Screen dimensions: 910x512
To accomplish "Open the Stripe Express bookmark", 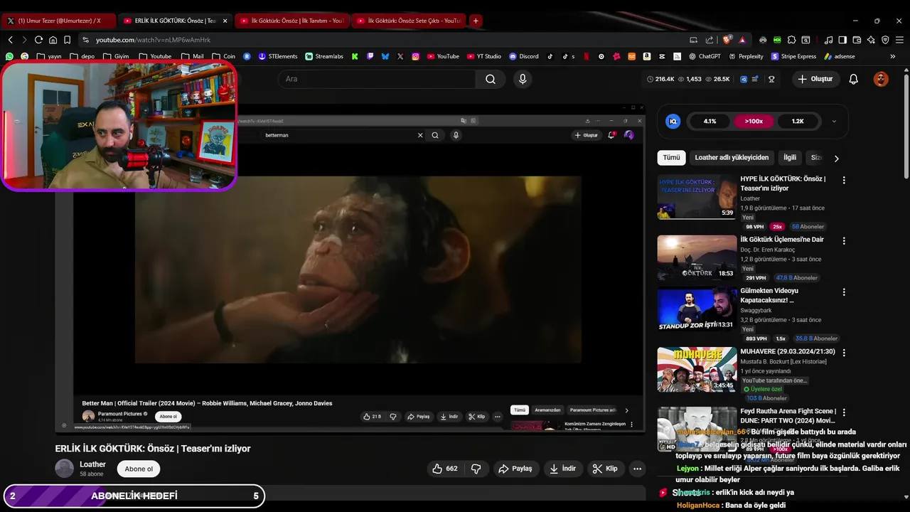I will (793, 56).
